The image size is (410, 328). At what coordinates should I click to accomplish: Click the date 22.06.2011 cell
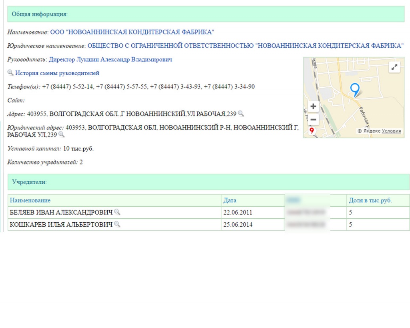pos(253,212)
